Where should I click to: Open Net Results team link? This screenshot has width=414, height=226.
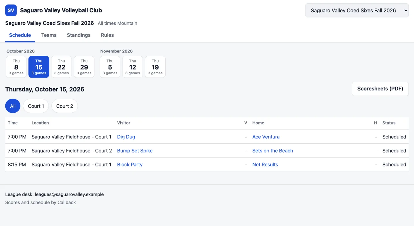265,165
